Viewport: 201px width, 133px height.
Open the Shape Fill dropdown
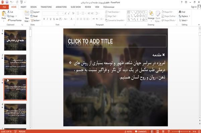(x=167, y=12)
